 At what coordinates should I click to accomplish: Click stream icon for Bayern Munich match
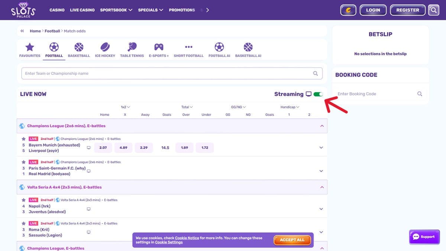click(x=88, y=148)
